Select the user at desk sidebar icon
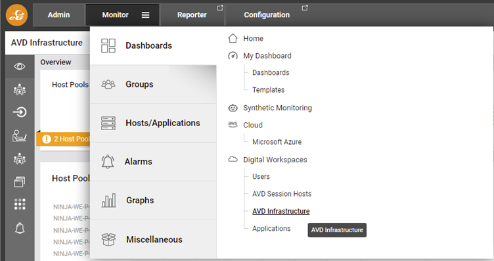 tap(20, 135)
